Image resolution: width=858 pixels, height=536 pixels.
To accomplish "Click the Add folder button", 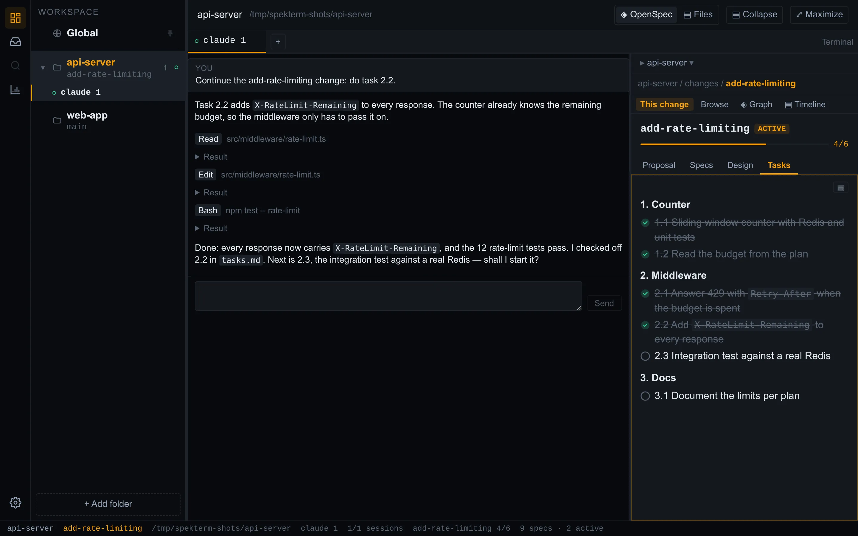I will click(108, 504).
